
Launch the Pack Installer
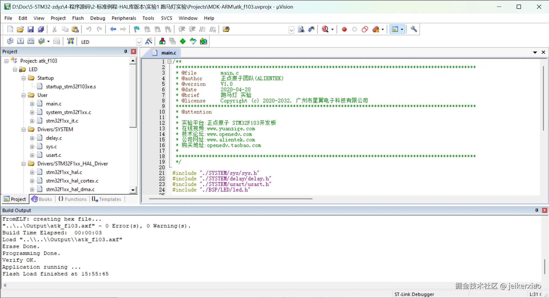tap(203, 41)
